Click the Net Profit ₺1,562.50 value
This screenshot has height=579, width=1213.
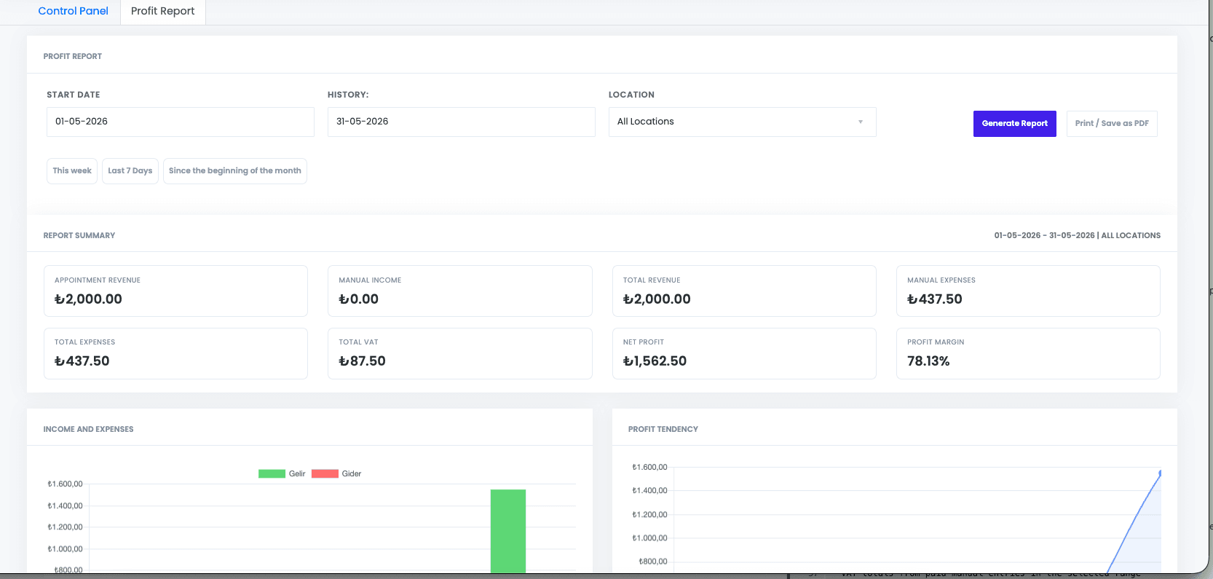655,361
